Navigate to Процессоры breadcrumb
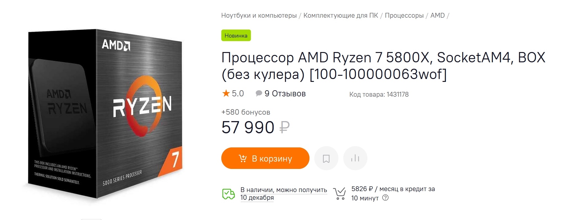The width and height of the screenshot is (562, 220). [404, 15]
